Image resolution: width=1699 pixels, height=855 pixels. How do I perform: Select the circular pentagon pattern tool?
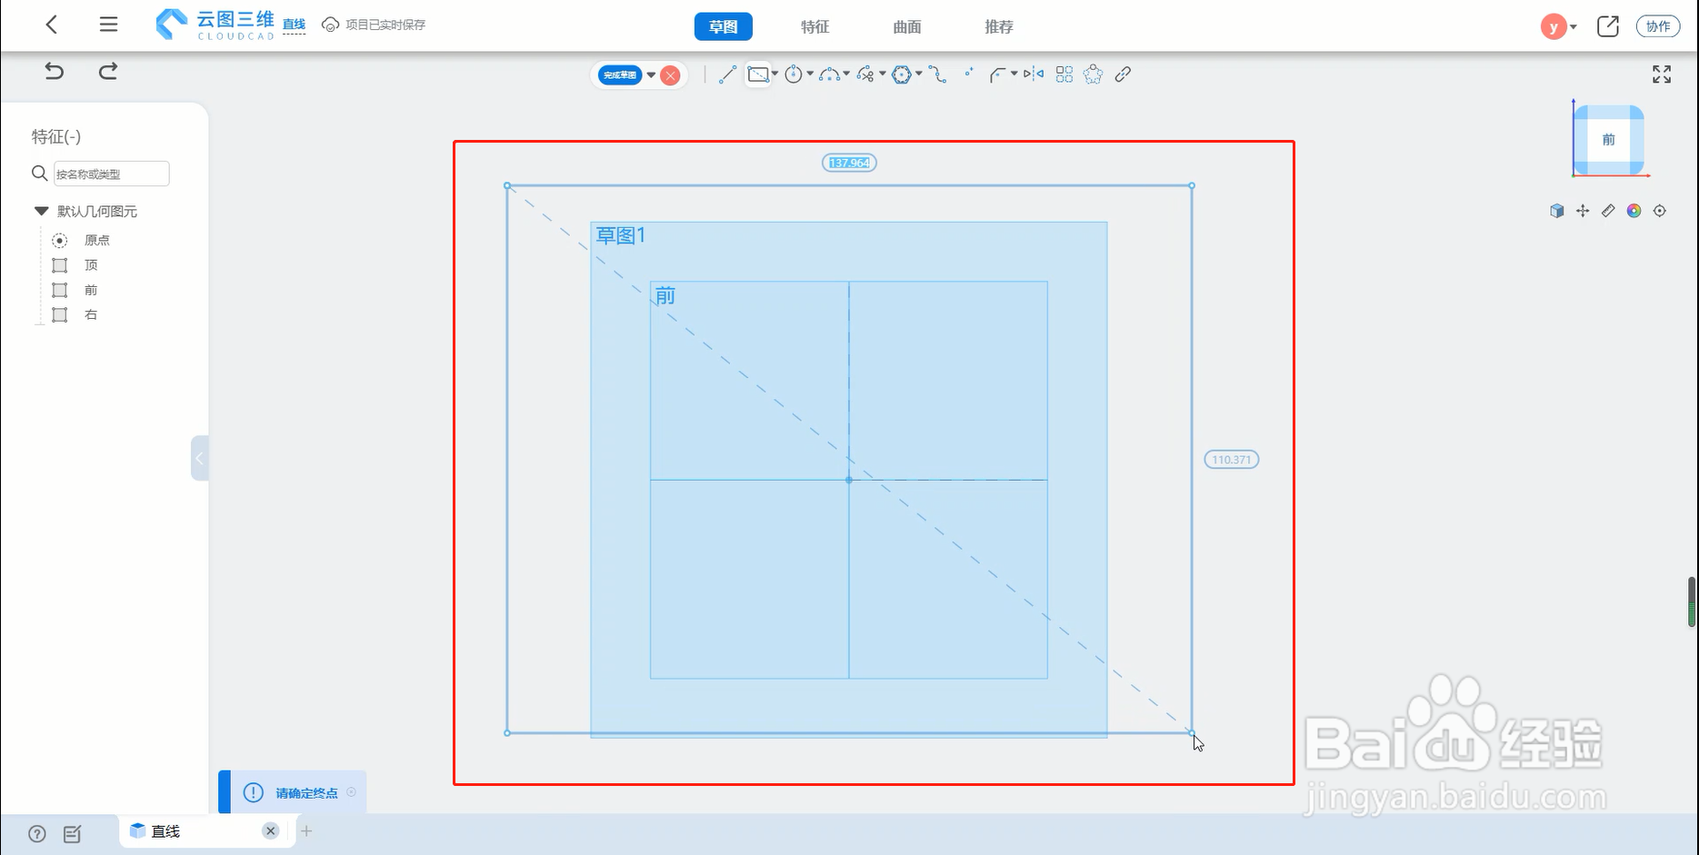point(1094,75)
